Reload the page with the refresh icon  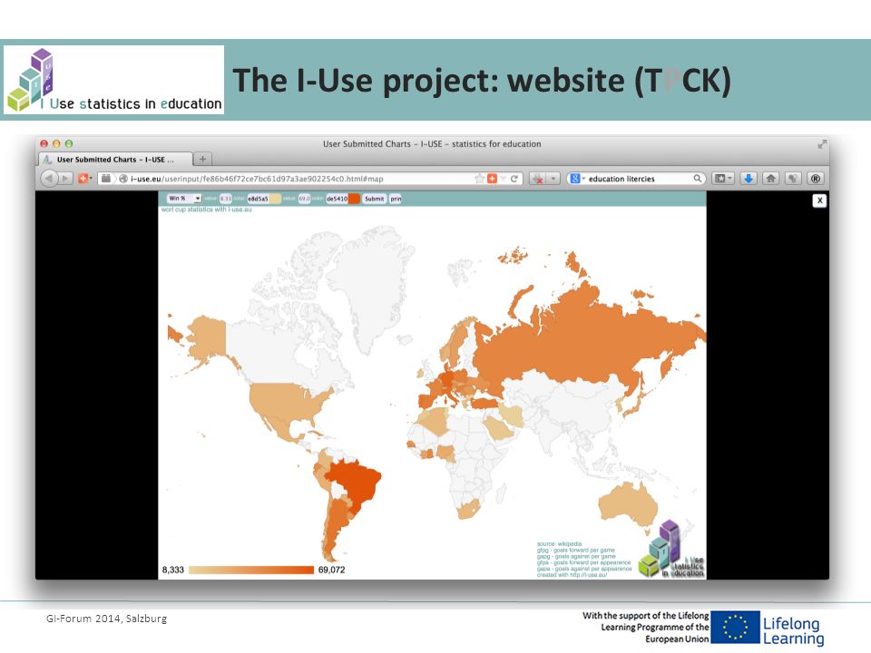[514, 179]
